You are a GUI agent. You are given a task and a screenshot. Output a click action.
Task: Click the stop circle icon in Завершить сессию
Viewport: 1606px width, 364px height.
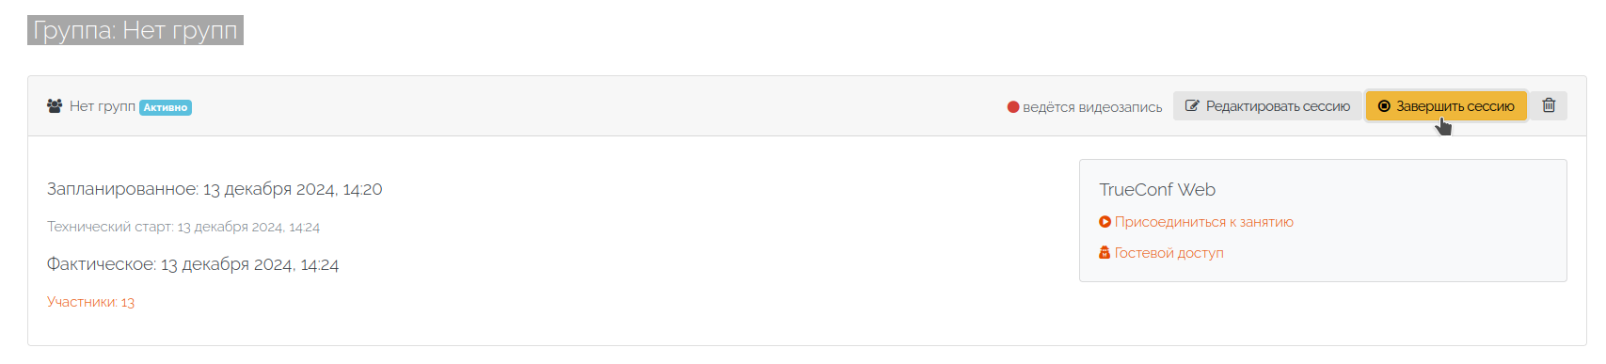click(x=1384, y=106)
